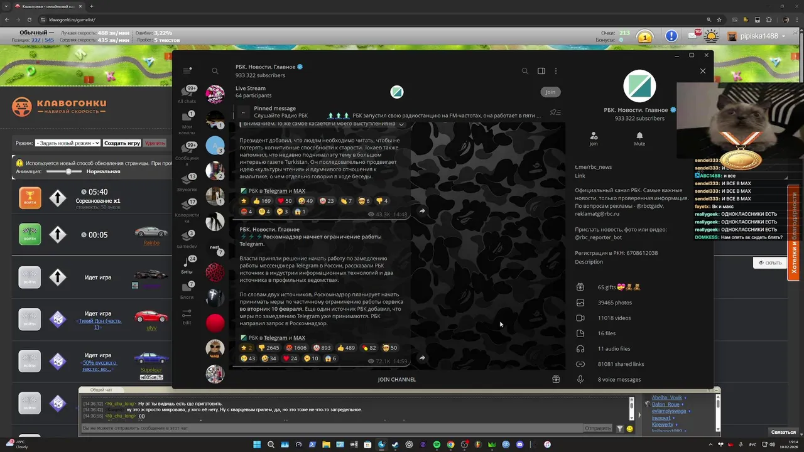Share the 14:59 post via arrow
Image resolution: width=804 pixels, height=452 pixels.
pos(422,358)
